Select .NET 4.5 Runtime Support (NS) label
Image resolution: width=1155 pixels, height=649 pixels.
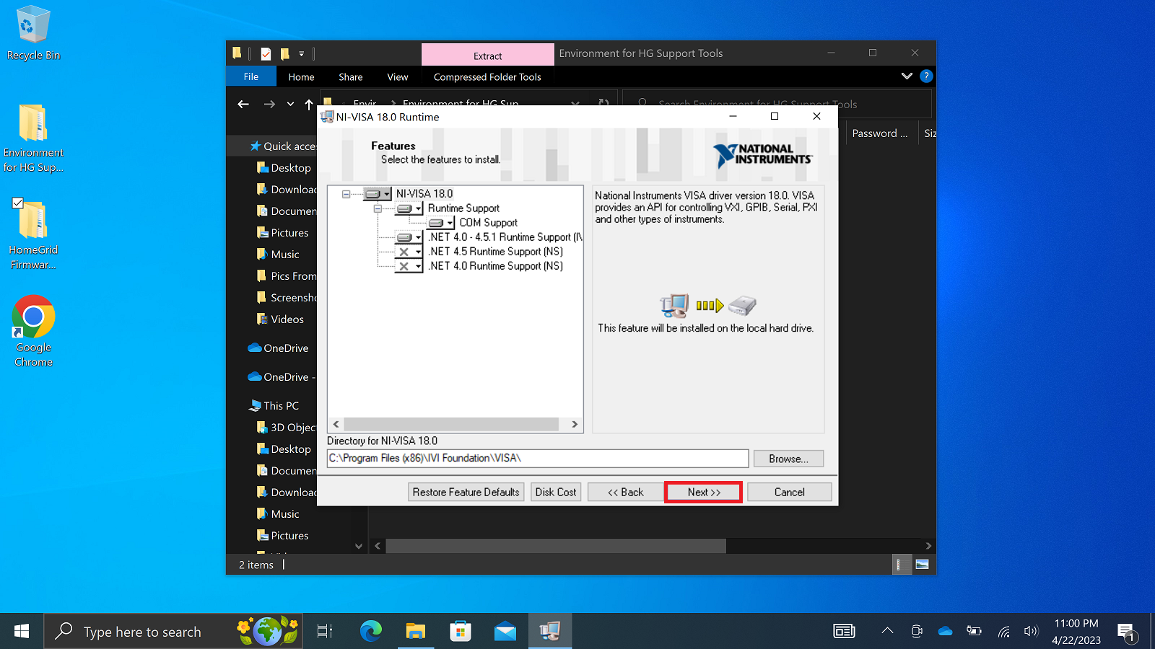[x=495, y=252]
